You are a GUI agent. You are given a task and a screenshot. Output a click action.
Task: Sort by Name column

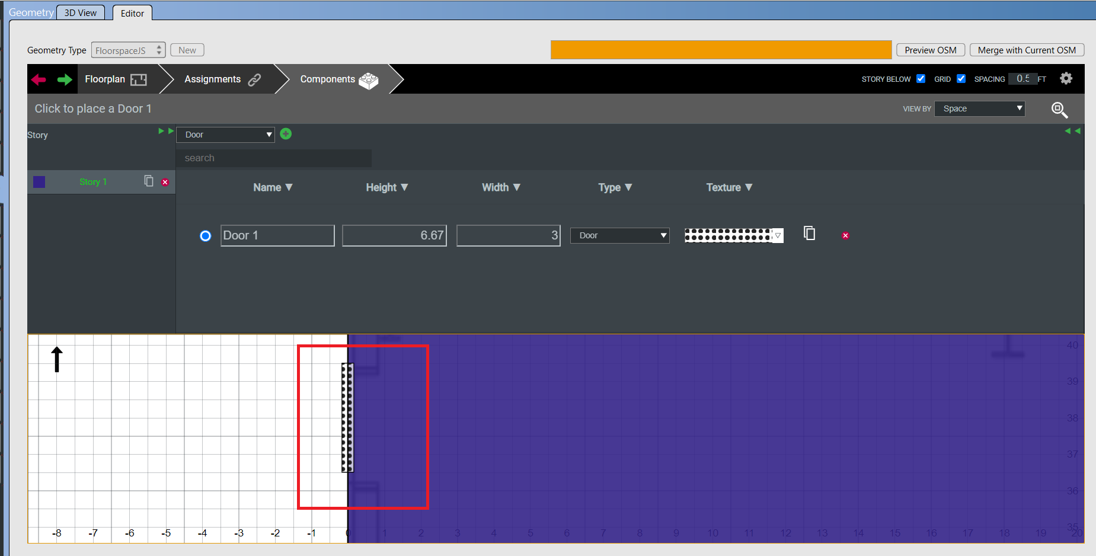point(273,187)
